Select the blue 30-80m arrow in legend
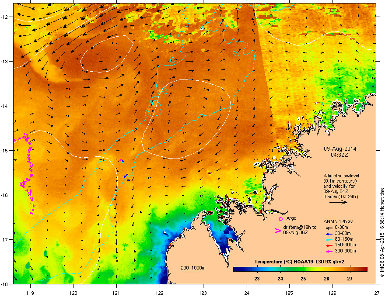 (x=329, y=234)
